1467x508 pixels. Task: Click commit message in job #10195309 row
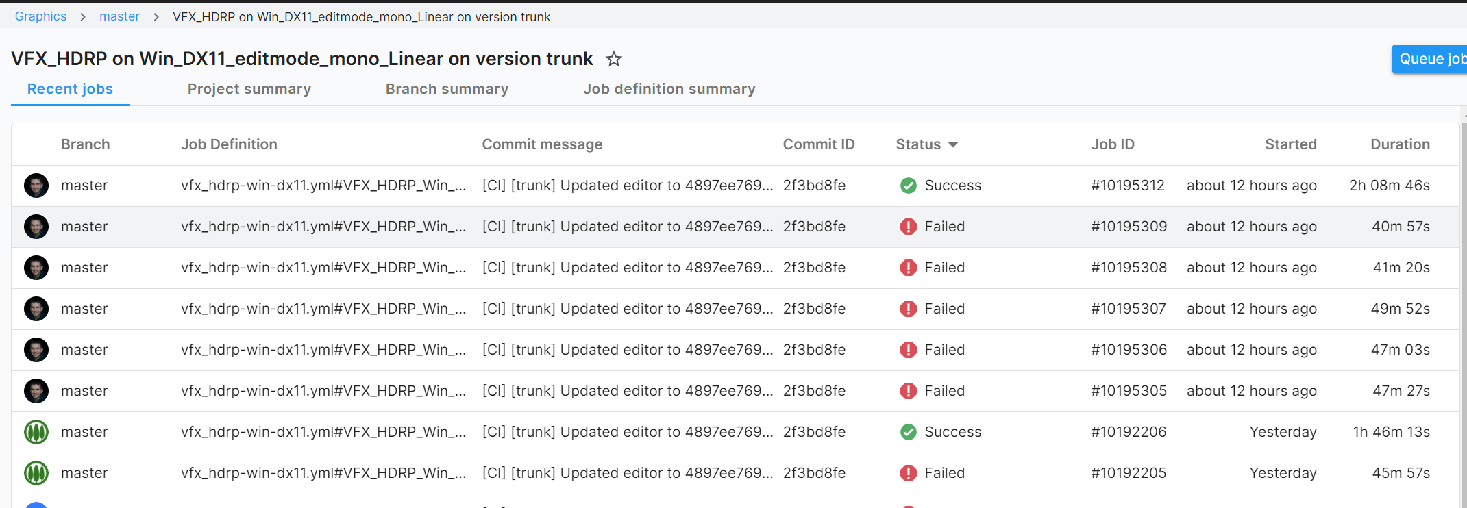[628, 227]
